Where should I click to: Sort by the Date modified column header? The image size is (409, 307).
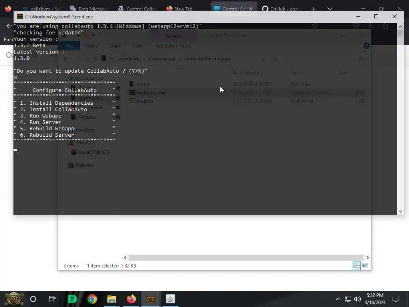pos(248,73)
